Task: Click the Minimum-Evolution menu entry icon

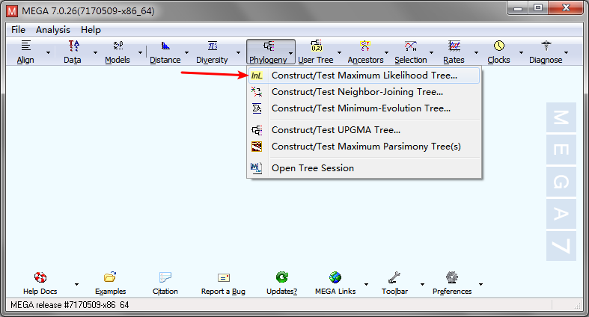Action: tap(257, 108)
